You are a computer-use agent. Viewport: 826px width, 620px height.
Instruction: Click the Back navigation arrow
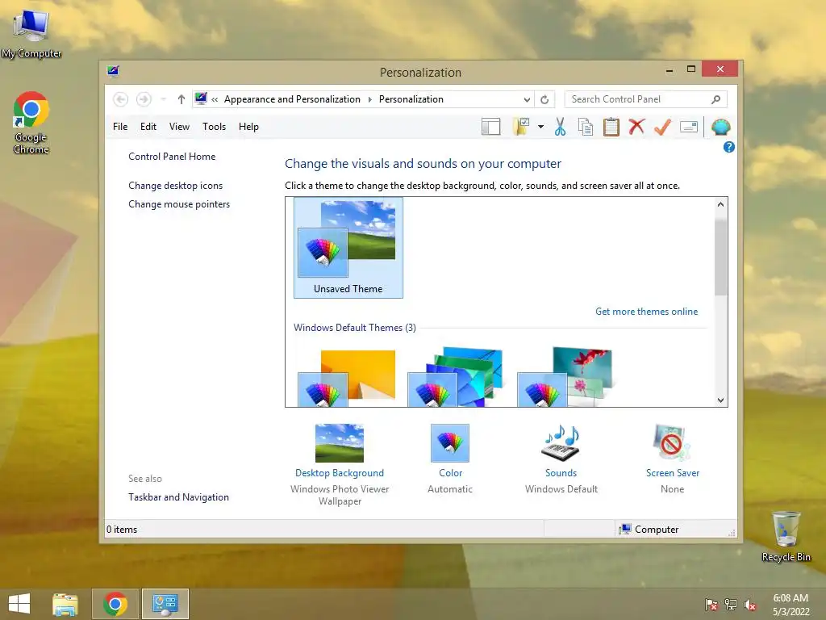click(x=121, y=99)
